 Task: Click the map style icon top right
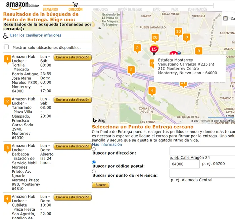point(225,18)
